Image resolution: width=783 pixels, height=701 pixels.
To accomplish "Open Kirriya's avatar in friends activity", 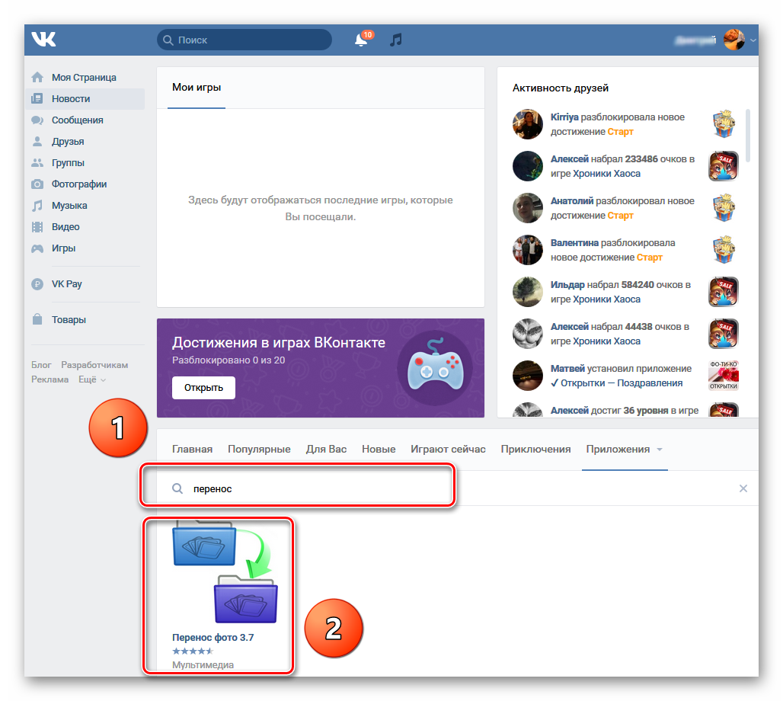I will [x=527, y=124].
